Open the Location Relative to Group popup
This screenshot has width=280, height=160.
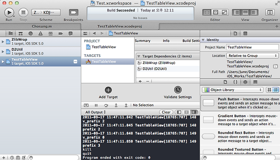pos(252,56)
